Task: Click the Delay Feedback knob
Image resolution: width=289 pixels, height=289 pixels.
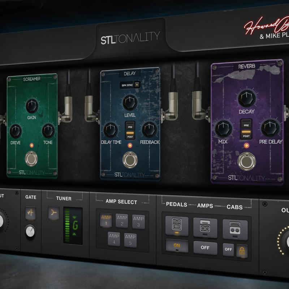Action: click(x=150, y=130)
